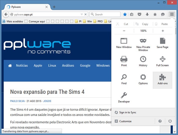Click the Back arrow button
The height and width of the screenshot is (135, 178).
click(x=6, y=14)
